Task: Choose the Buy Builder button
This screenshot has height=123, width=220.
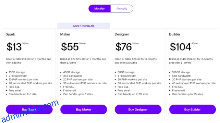Action: (x=192, y=109)
